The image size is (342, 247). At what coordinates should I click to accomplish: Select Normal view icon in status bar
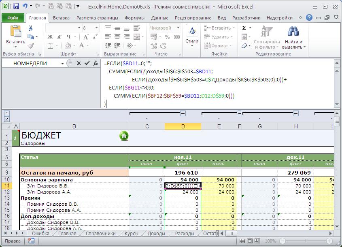point(242,241)
